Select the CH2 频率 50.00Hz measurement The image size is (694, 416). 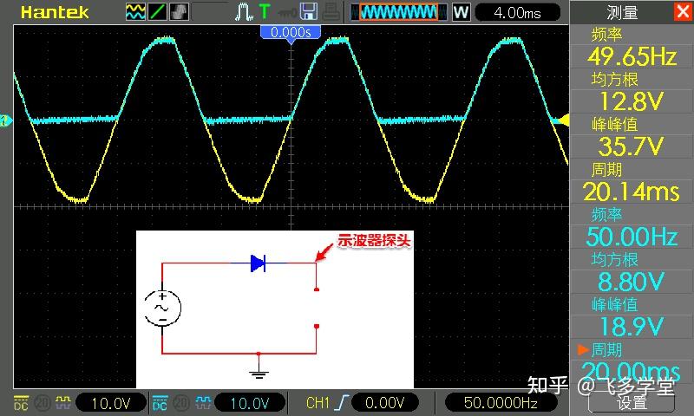[632, 227]
